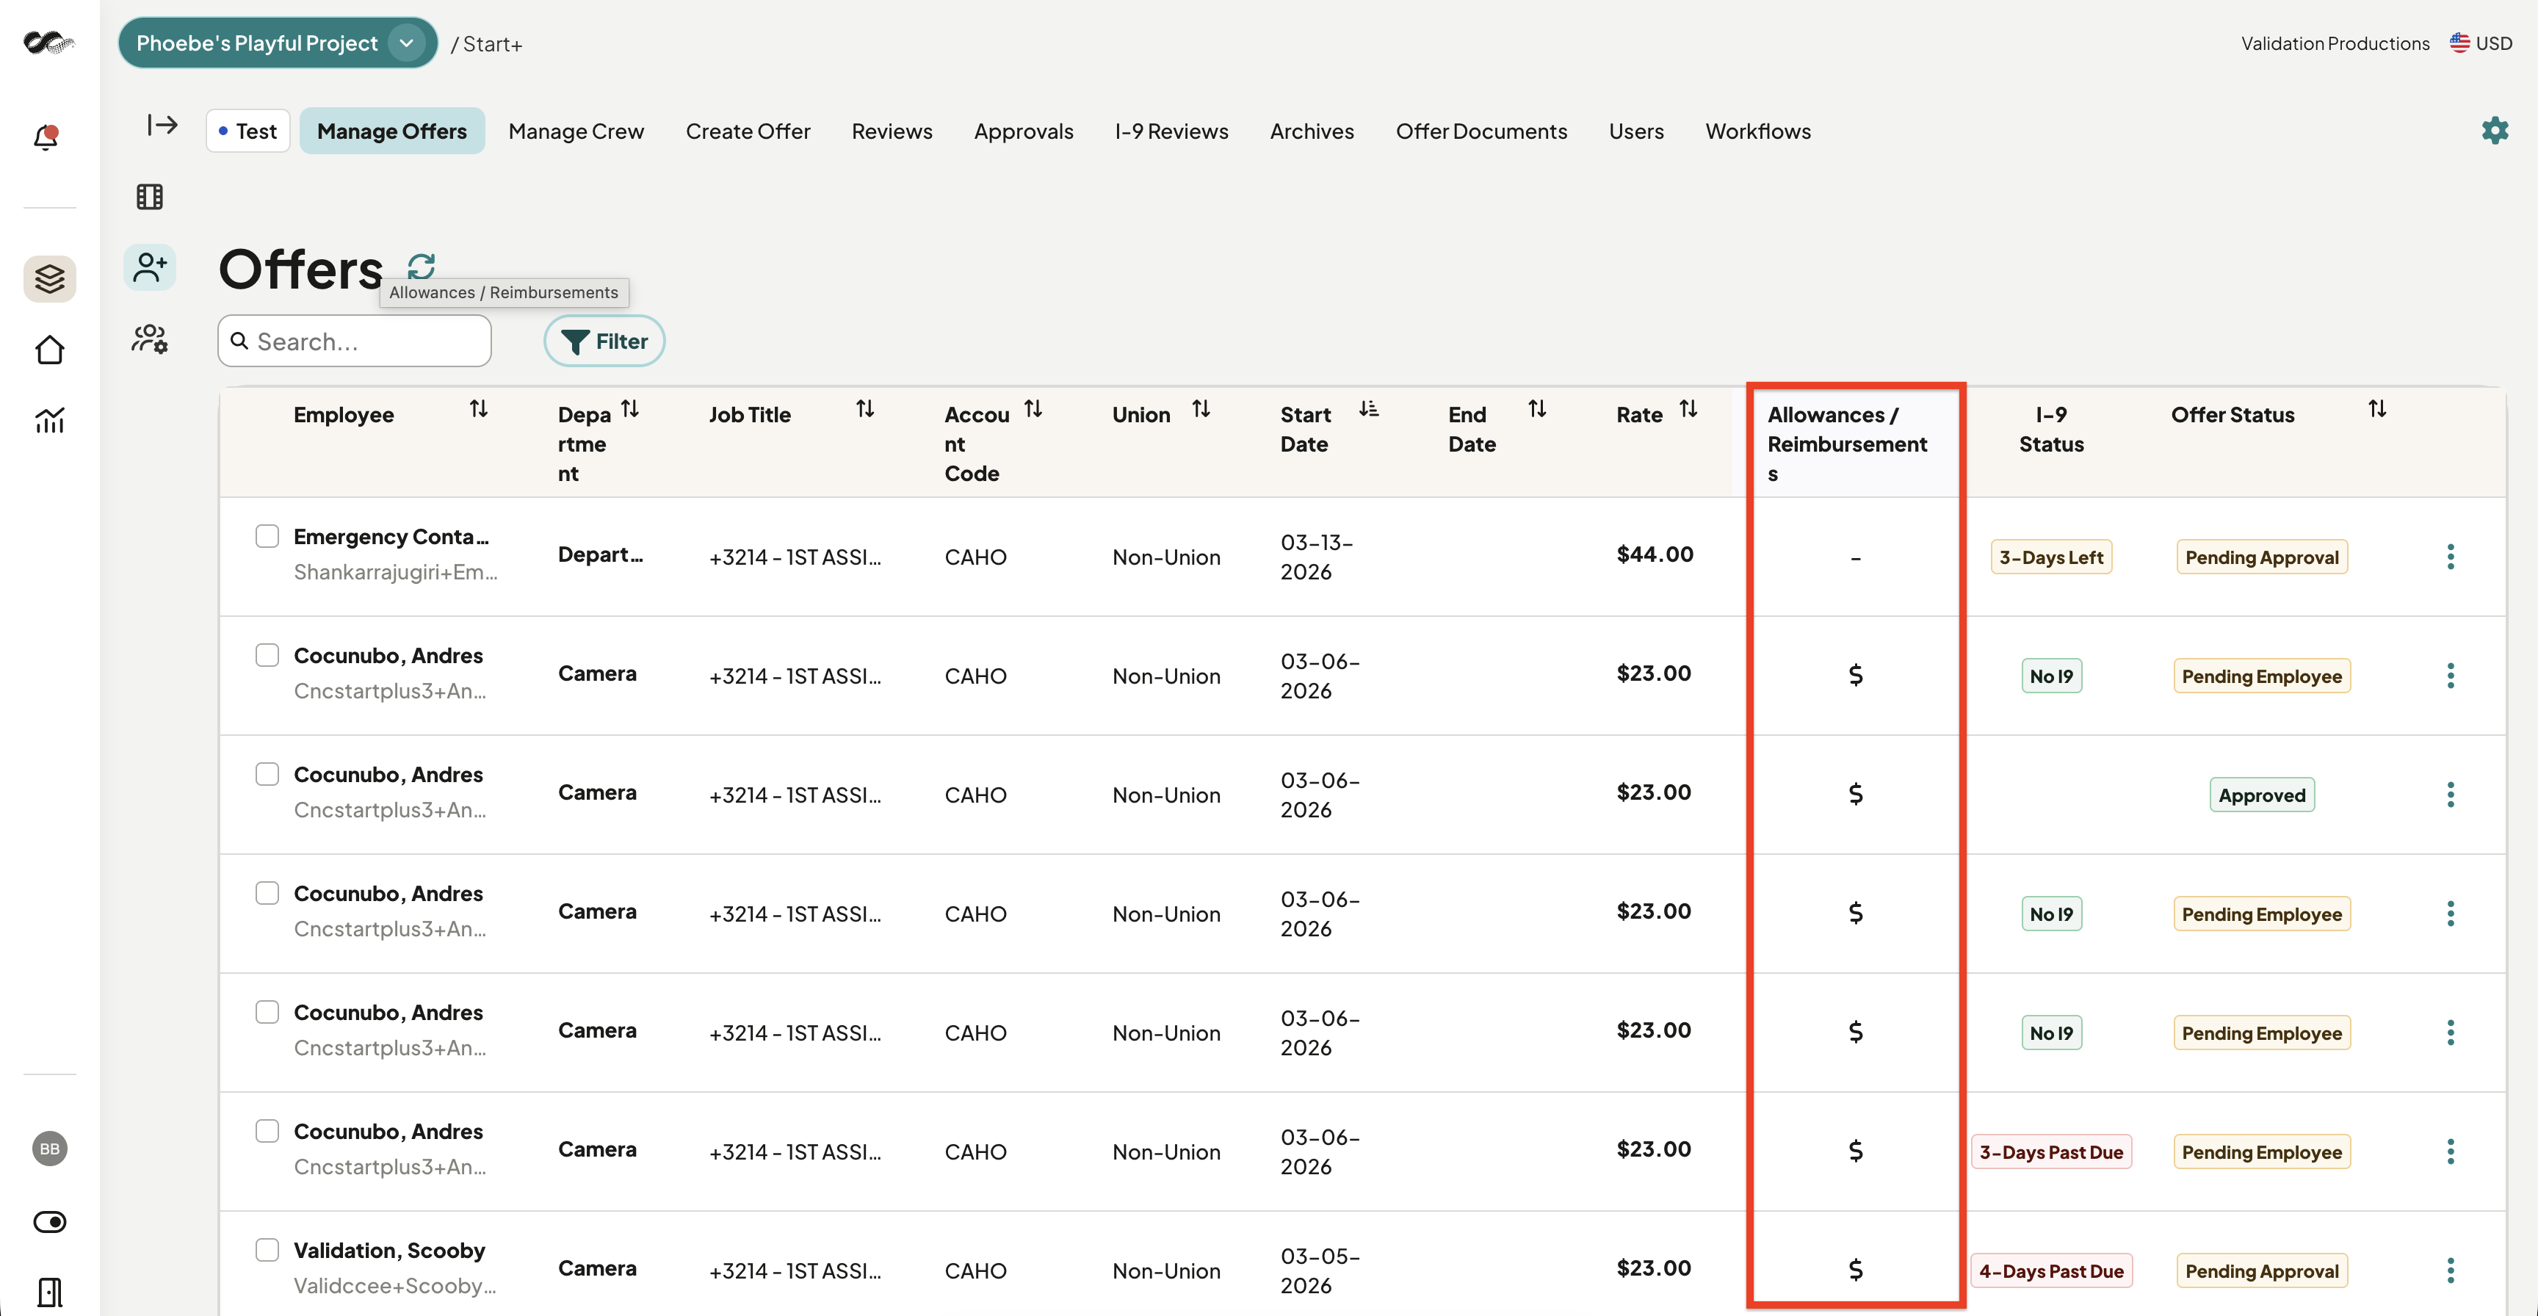
Task: Click the Start+ breadcrumb link
Action: pos(491,44)
